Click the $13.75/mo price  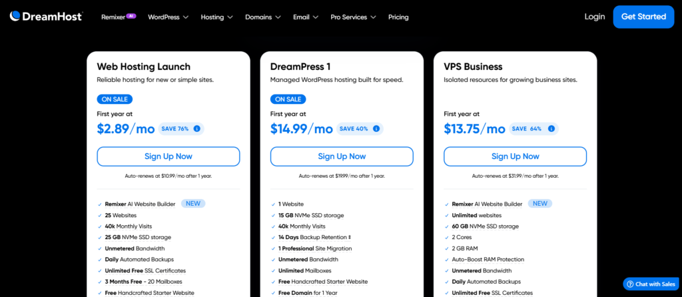474,129
